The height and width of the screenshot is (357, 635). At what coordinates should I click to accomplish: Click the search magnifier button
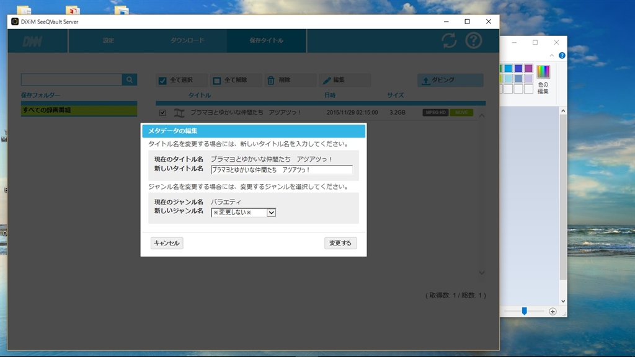(x=130, y=80)
